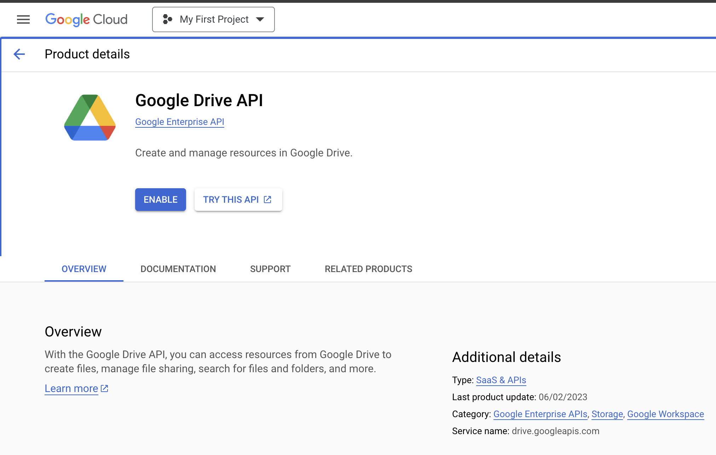Image resolution: width=716 pixels, height=455 pixels.
Task: Click the Google Workspace category link
Action: pos(665,414)
